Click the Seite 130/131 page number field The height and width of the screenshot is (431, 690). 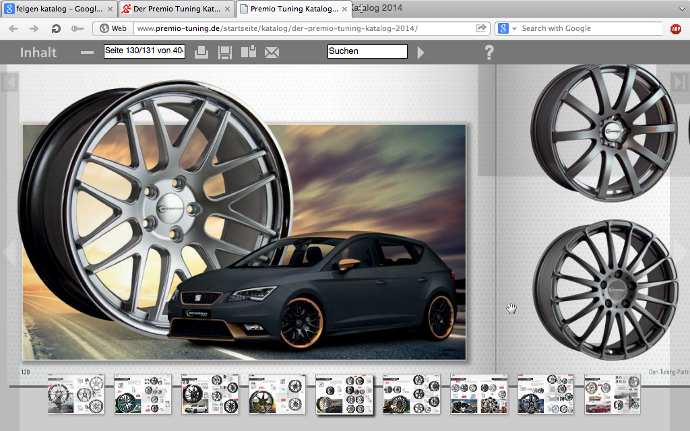pyautogui.click(x=144, y=51)
